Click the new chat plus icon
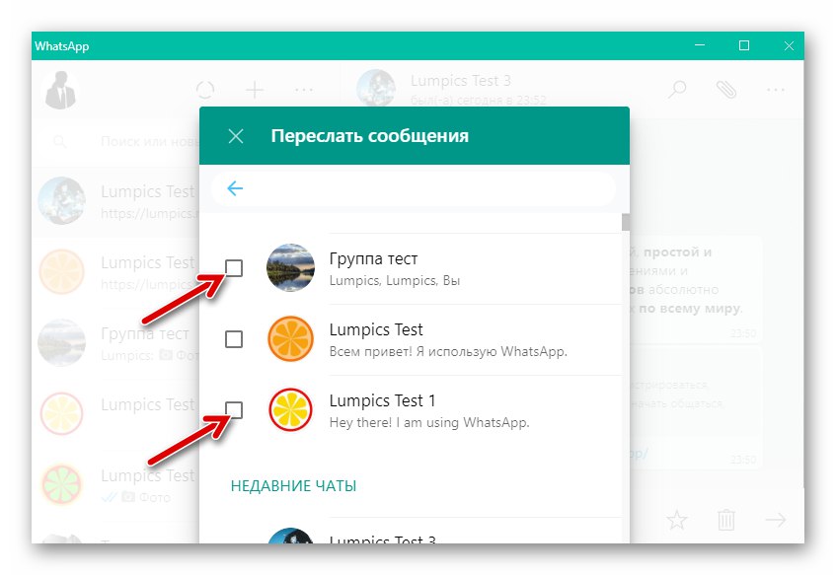 pyautogui.click(x=255, y=90)
